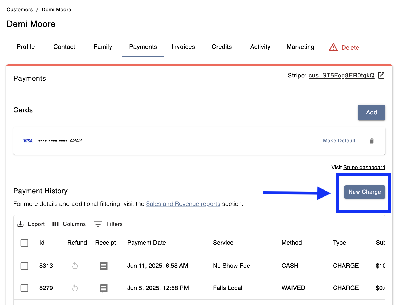This screenshot has height=305, width=397.
Task: Click the CHARGE type in Falls Local row
Action: [x=346, y=288]
